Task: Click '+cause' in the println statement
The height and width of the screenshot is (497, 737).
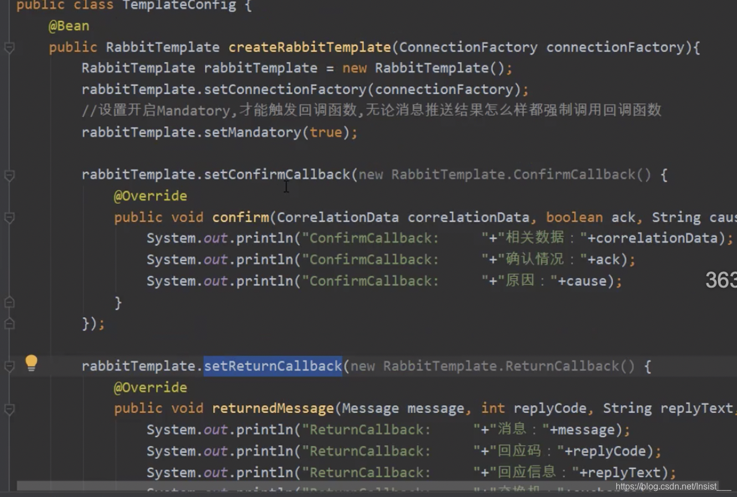Action: click(x=582, y=281)
